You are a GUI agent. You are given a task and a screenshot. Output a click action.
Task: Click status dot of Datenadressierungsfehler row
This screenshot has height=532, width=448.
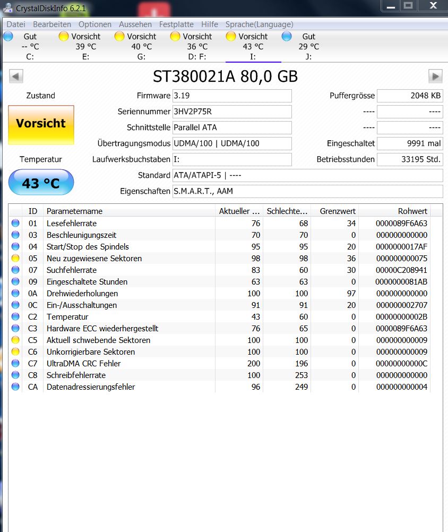click(15, 386)
